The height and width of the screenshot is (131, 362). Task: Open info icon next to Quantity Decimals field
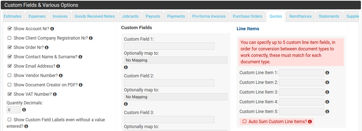(x=24, y=110)
